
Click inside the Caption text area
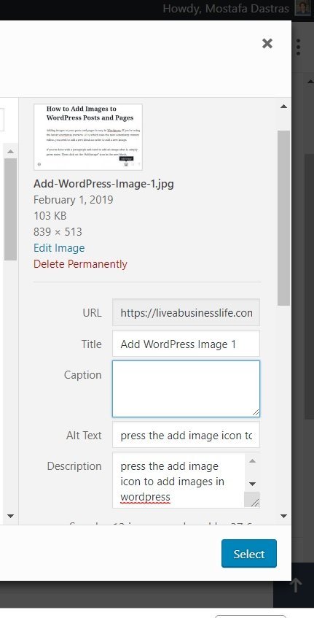(x=186, y=389)
